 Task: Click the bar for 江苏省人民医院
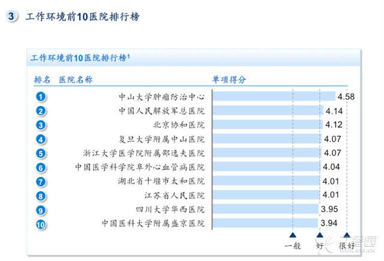(266, 194)
